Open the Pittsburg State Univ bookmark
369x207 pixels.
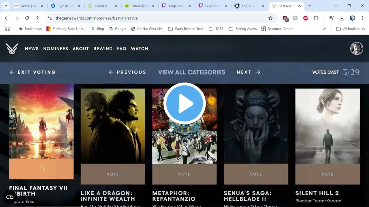(x=66, y=29)
